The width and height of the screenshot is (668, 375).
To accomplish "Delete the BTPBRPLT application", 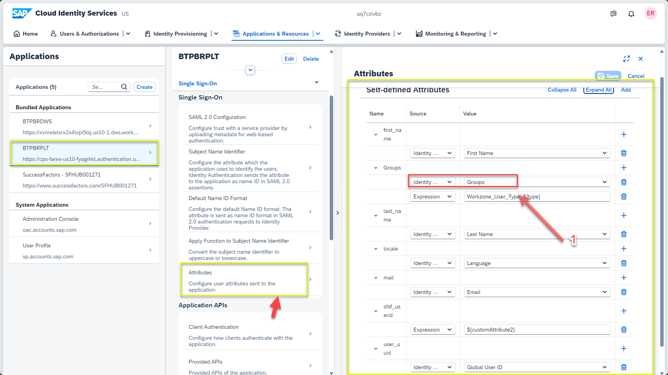I will [311, 59].
